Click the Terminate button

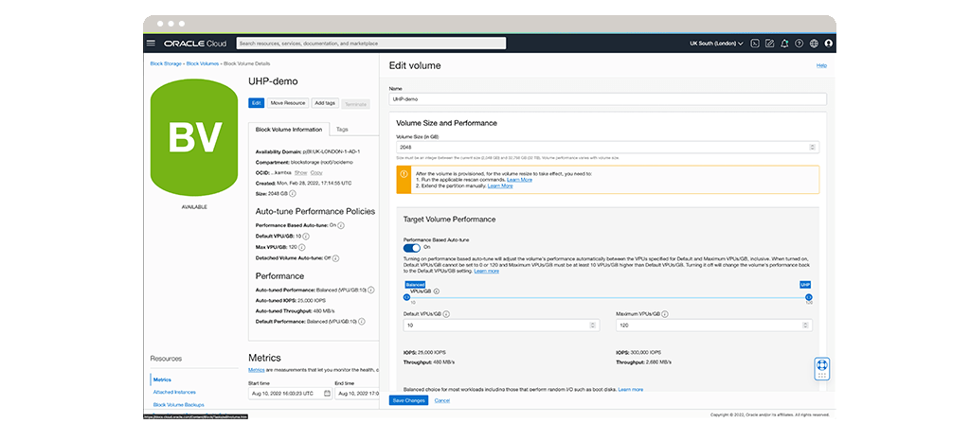point(356,104)
